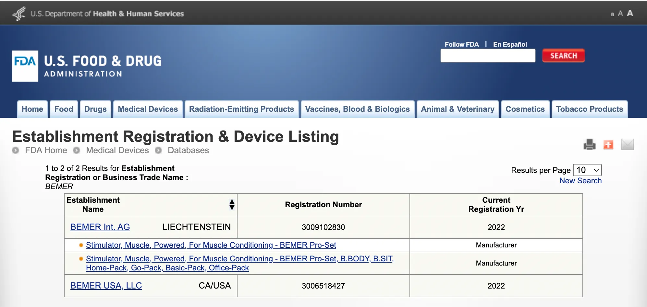Click Manufacturer in the BEMER Pro-Set row
The width and height of the screenshot is (647, 307).
496,245
